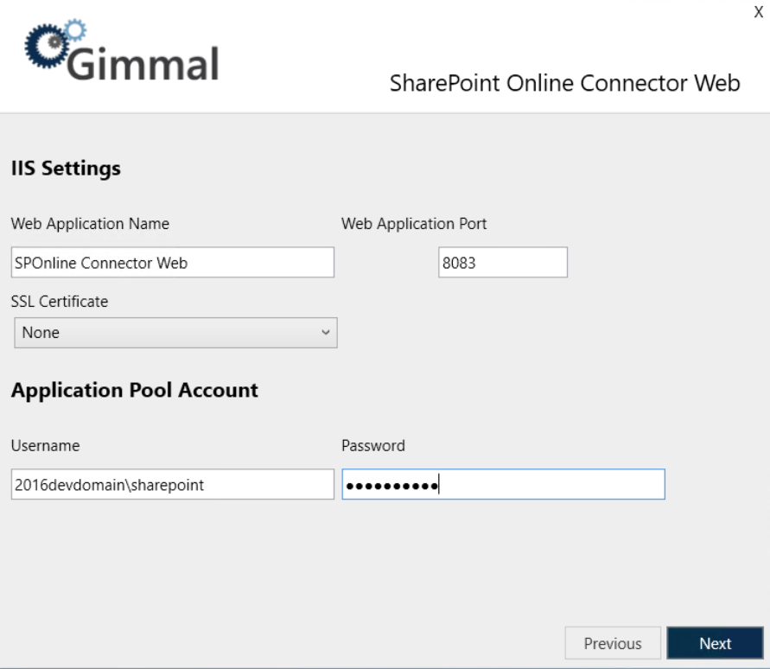Click the 'Username' label

[45, 446]
